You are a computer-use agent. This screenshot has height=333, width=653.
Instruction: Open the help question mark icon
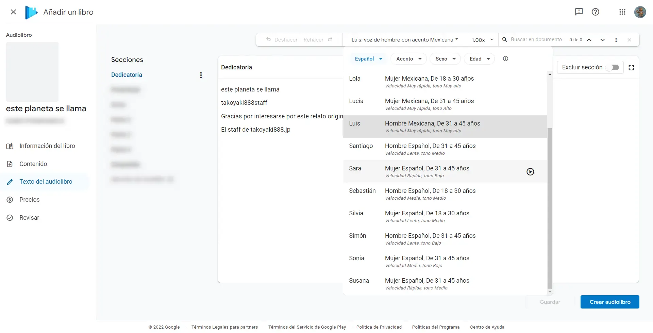(595, 12)
